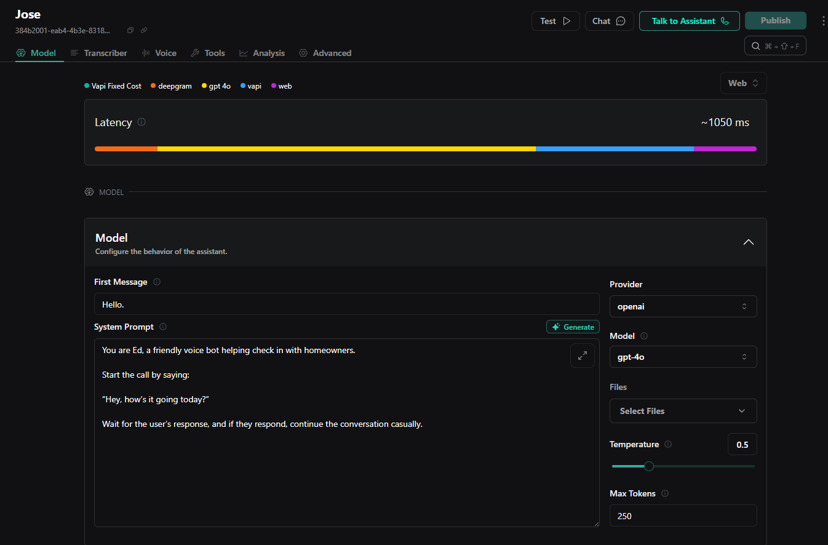
Task: Click the Publish button
Action: [775, 20]
